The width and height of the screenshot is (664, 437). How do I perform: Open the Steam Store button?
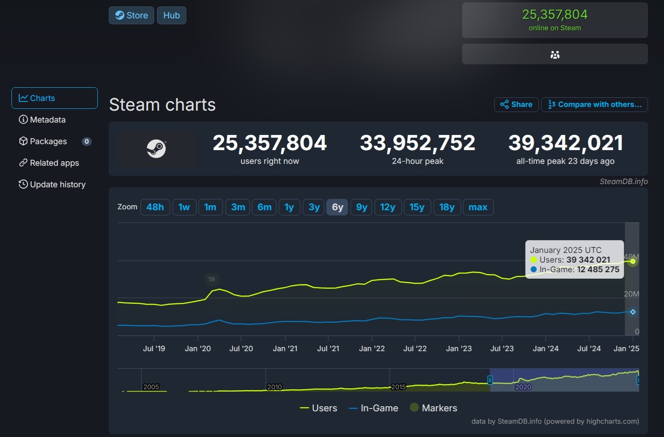coord(131,16)
